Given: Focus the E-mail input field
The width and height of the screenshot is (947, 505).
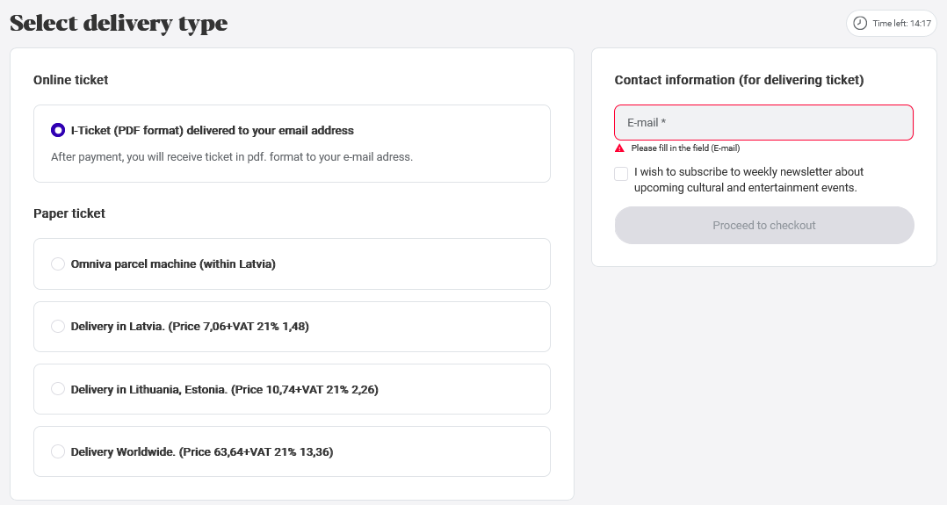Looking at the screenshot, I should [x=764, y=123].
